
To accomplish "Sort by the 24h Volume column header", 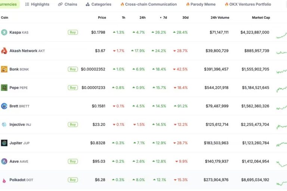I will point(220,18).
